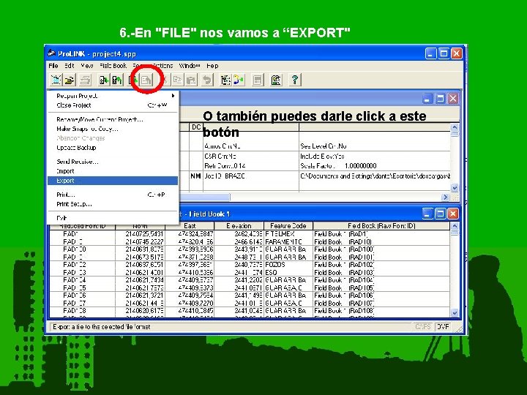Select Rename/Move Current Project entry
527x395 pixels.
pyautogui.click(x=113, y=119)
